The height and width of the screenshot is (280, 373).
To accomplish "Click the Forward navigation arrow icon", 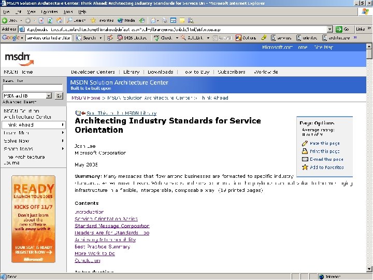I will [x=28, y=20].
